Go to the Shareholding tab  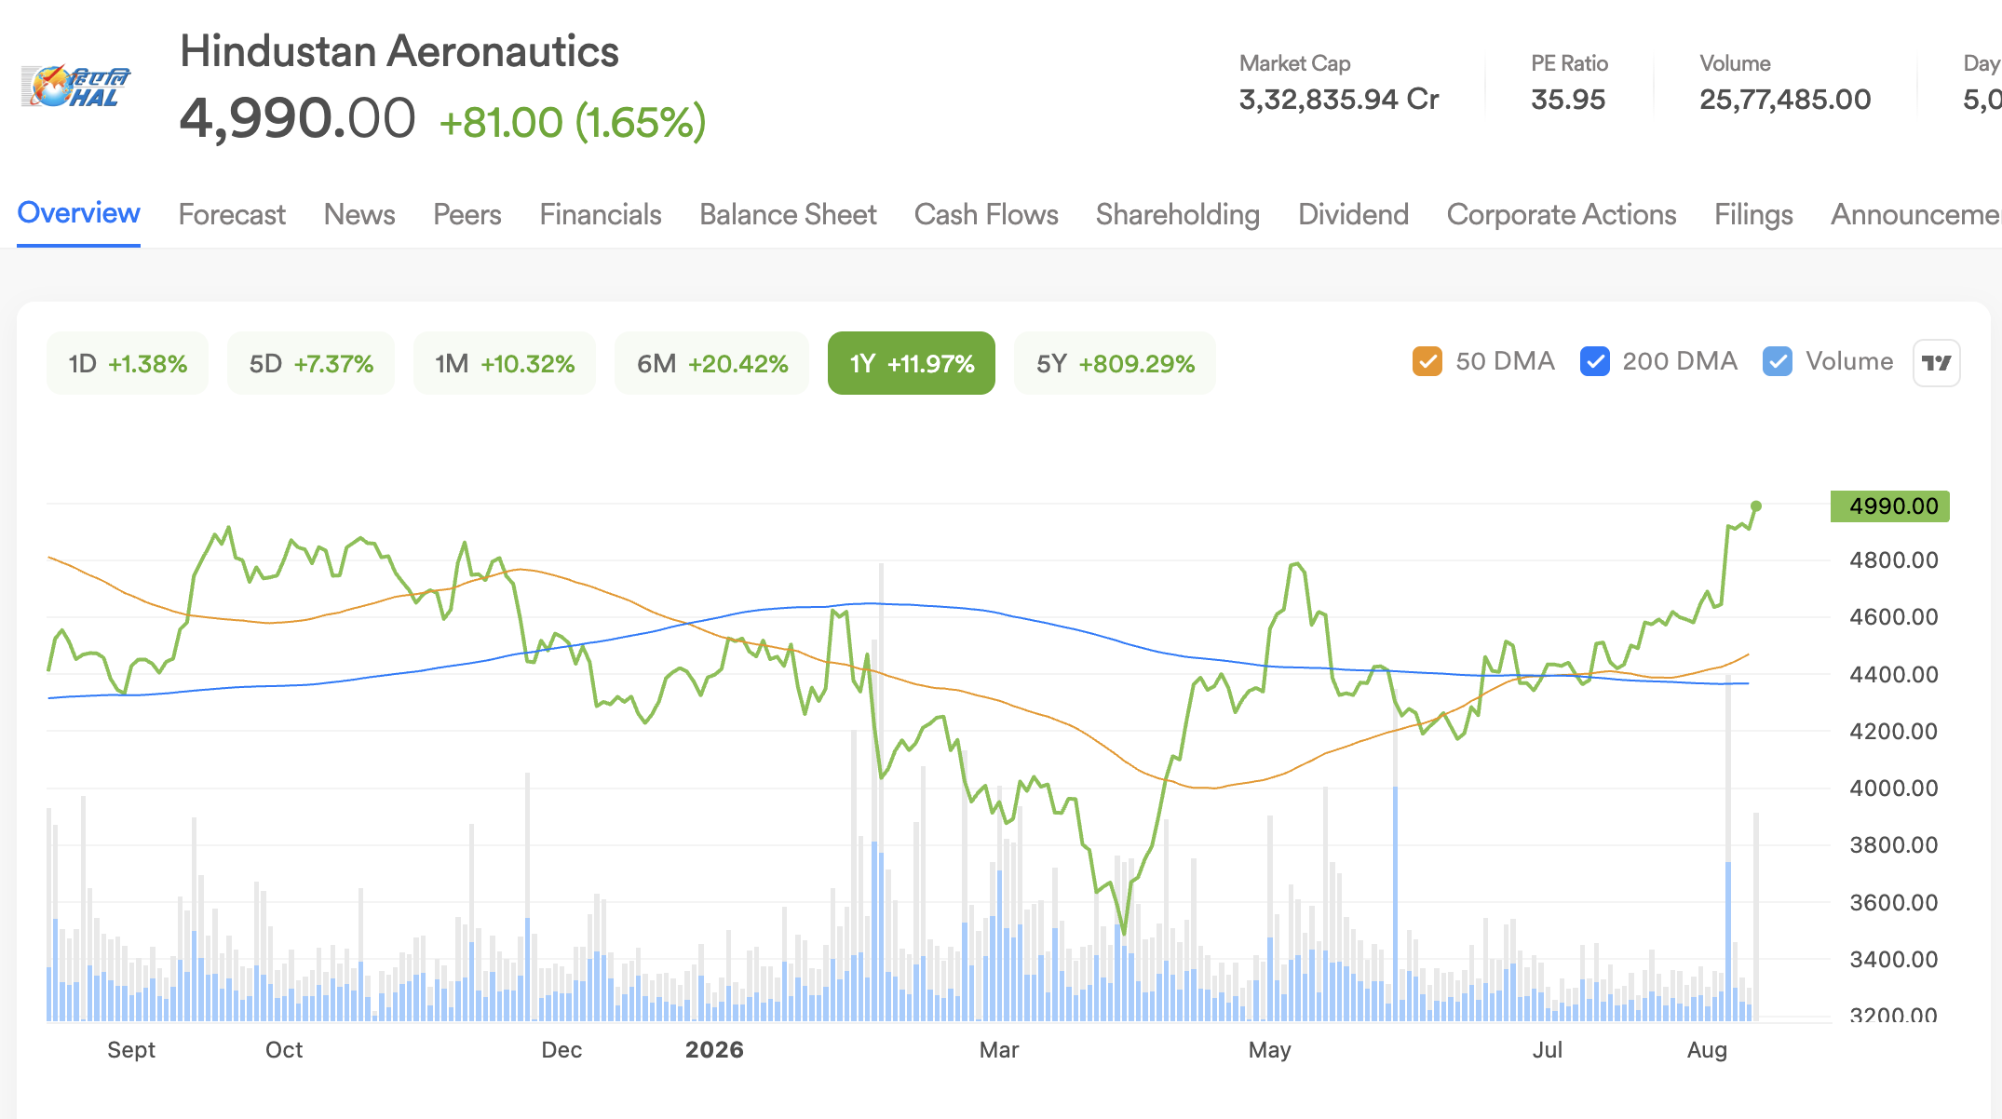[1178, 214]
